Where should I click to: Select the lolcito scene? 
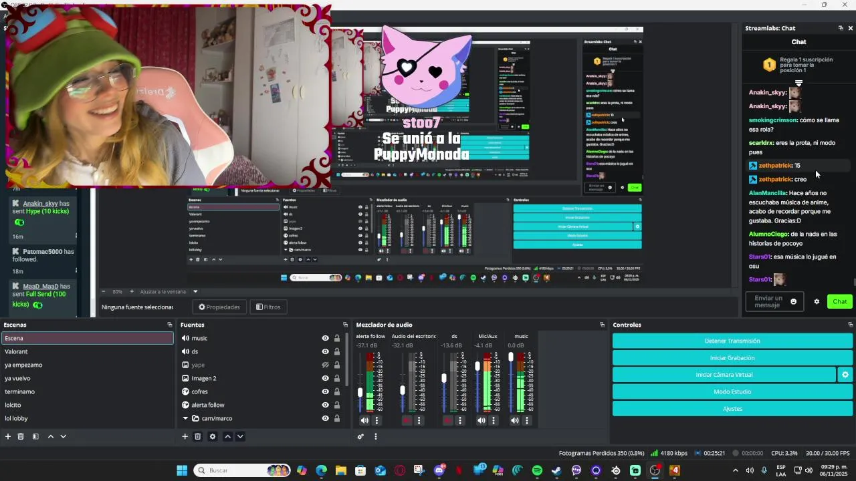[87, 405]
